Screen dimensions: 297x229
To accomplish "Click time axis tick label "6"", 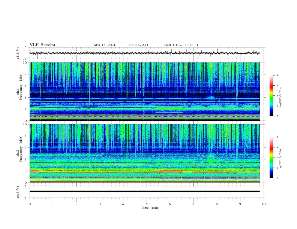I will click(170, 204).
